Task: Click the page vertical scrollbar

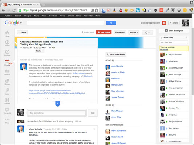Action: tap(193, 62)
